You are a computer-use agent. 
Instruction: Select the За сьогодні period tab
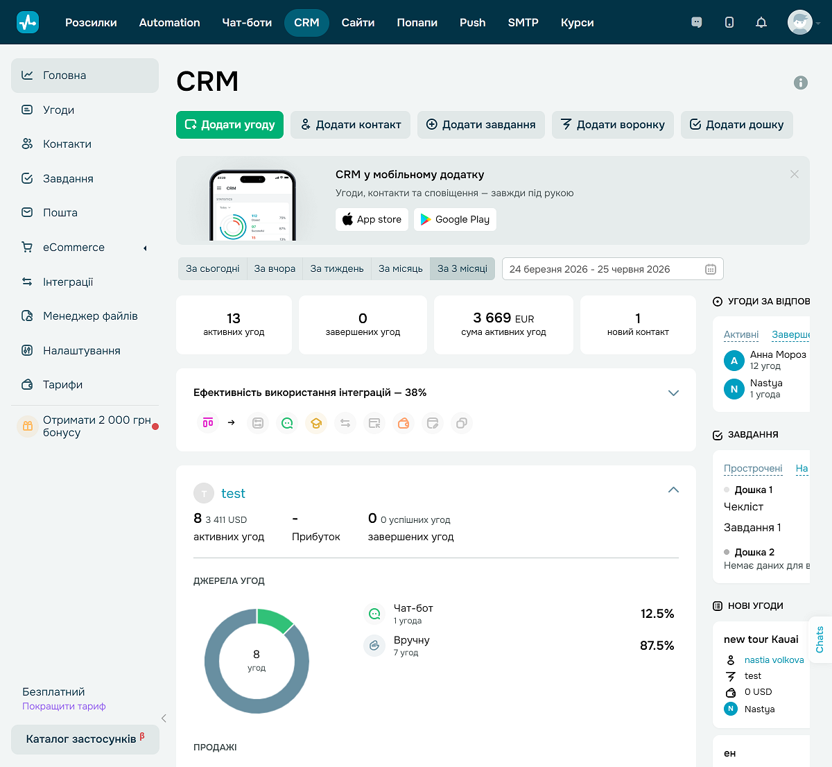(x=213, y=268)
